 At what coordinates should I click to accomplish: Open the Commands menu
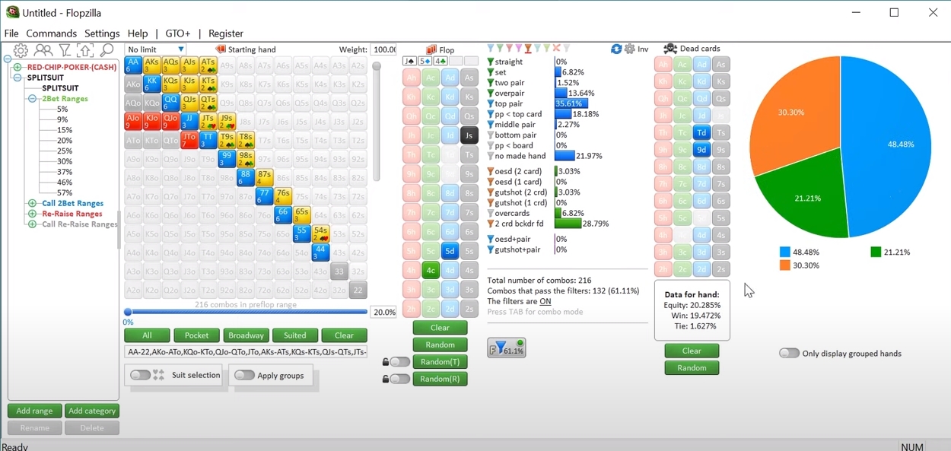click(x=51, y=33)
